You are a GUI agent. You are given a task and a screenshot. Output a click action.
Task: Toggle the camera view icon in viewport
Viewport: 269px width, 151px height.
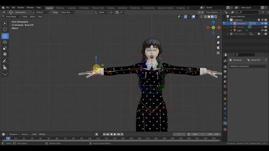point(218,47)
